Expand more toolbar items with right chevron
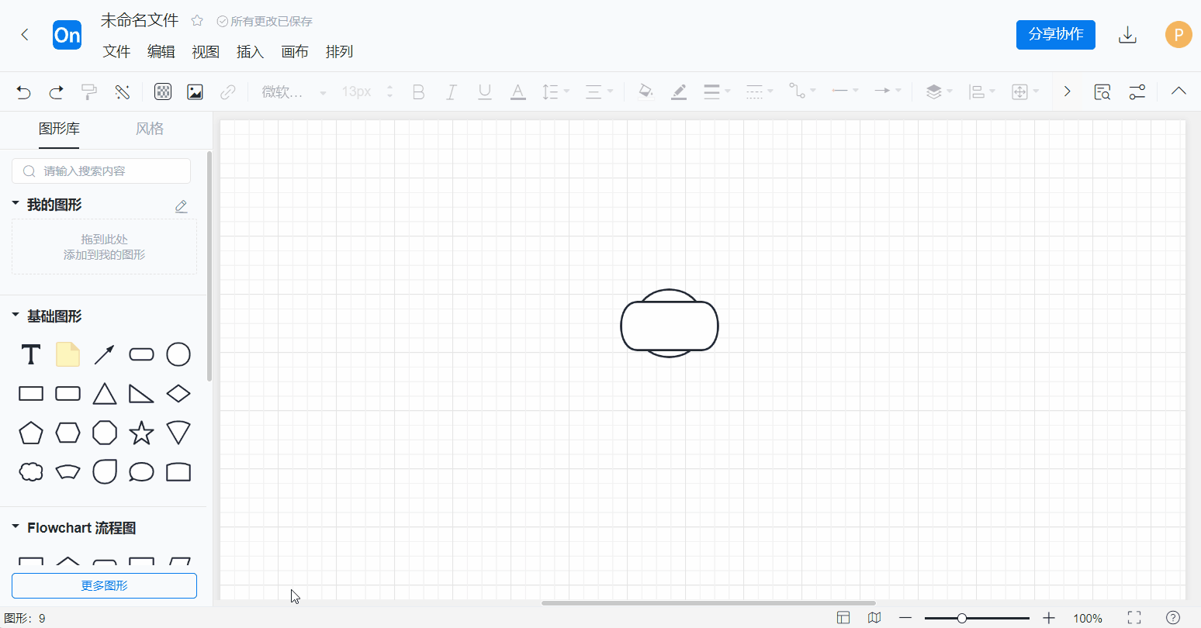 click(1068, 91)
